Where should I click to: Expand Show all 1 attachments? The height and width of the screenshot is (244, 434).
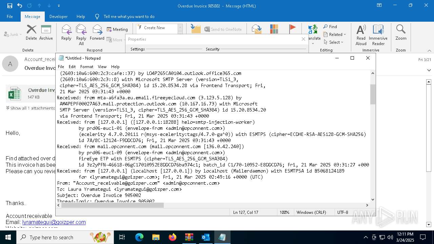point(31,108)
